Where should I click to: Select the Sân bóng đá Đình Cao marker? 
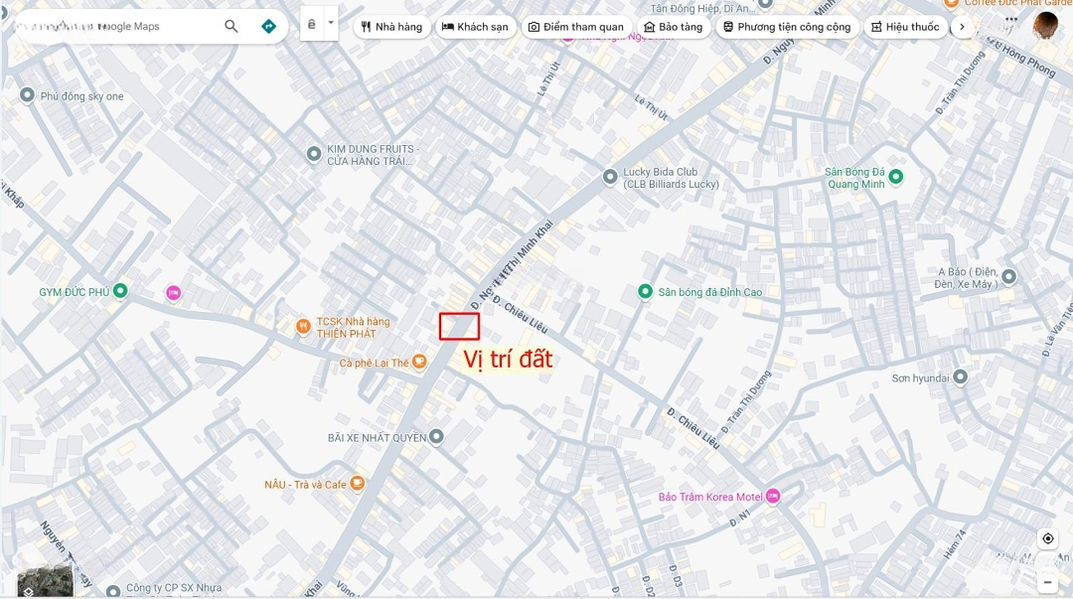645,292
